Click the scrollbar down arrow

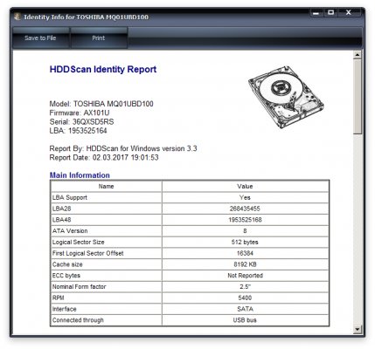(358, 329)
